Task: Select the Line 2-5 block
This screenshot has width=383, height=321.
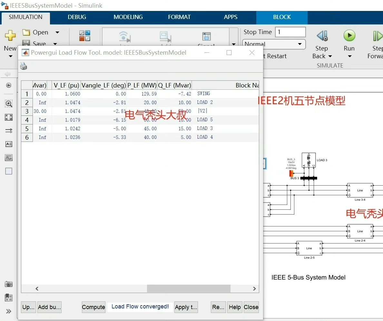Action: (x=309, y=248)
